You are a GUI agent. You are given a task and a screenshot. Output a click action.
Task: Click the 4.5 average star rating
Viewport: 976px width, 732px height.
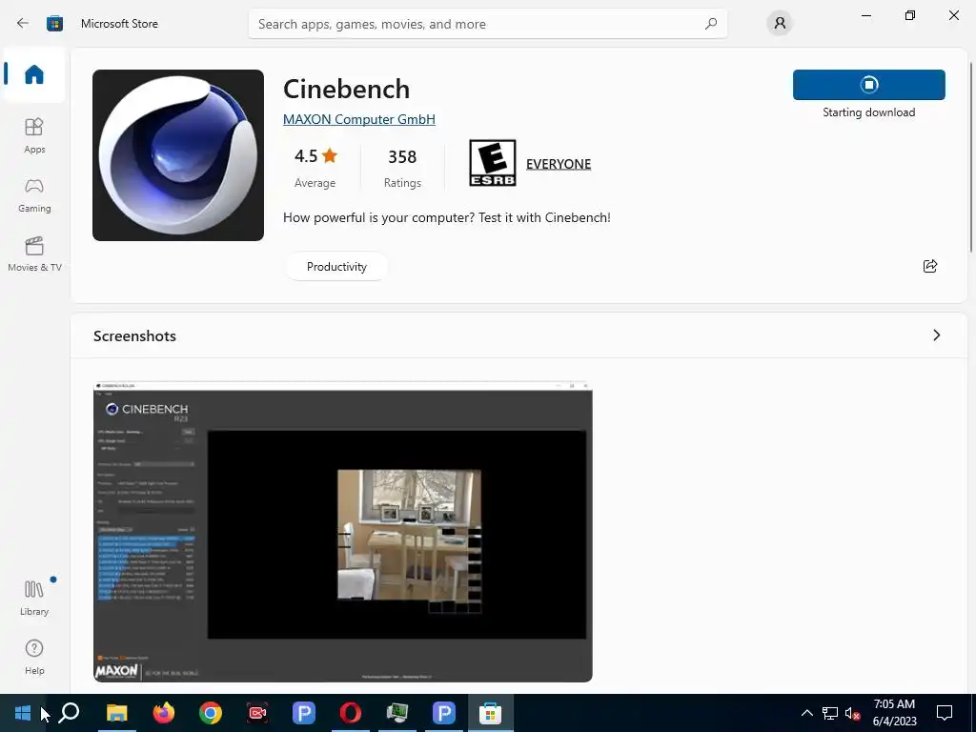[315, 168]
